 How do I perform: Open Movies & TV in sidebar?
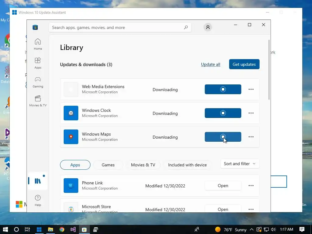pos(38,101)
